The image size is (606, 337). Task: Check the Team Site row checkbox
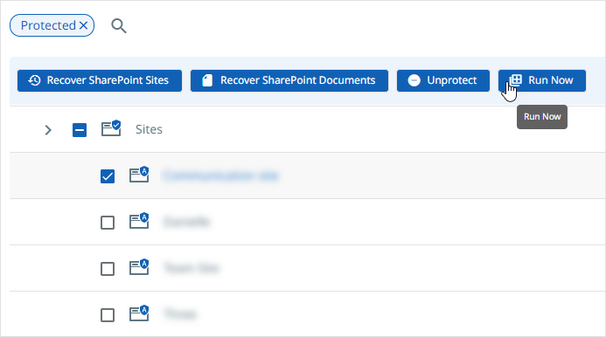(x=108, y=269)
